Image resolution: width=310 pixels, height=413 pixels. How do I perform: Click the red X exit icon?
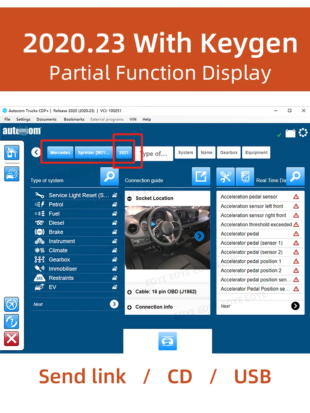[x=12, y=339]
